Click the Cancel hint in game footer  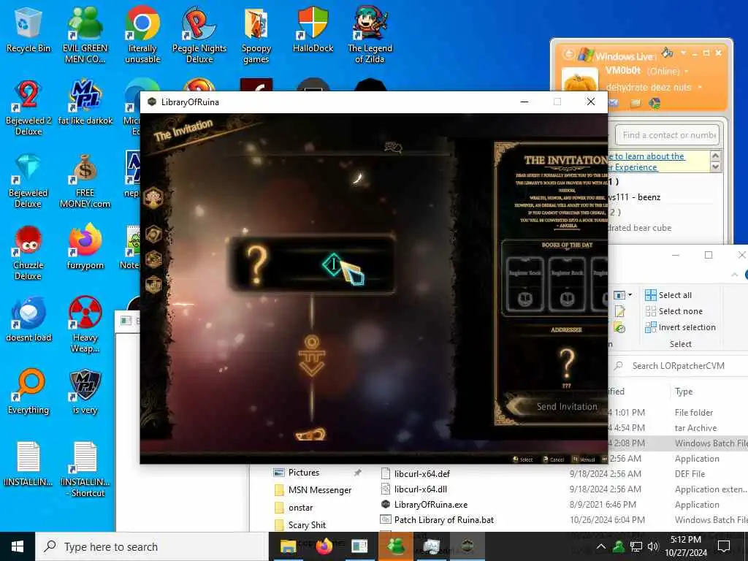pos(554,459)
